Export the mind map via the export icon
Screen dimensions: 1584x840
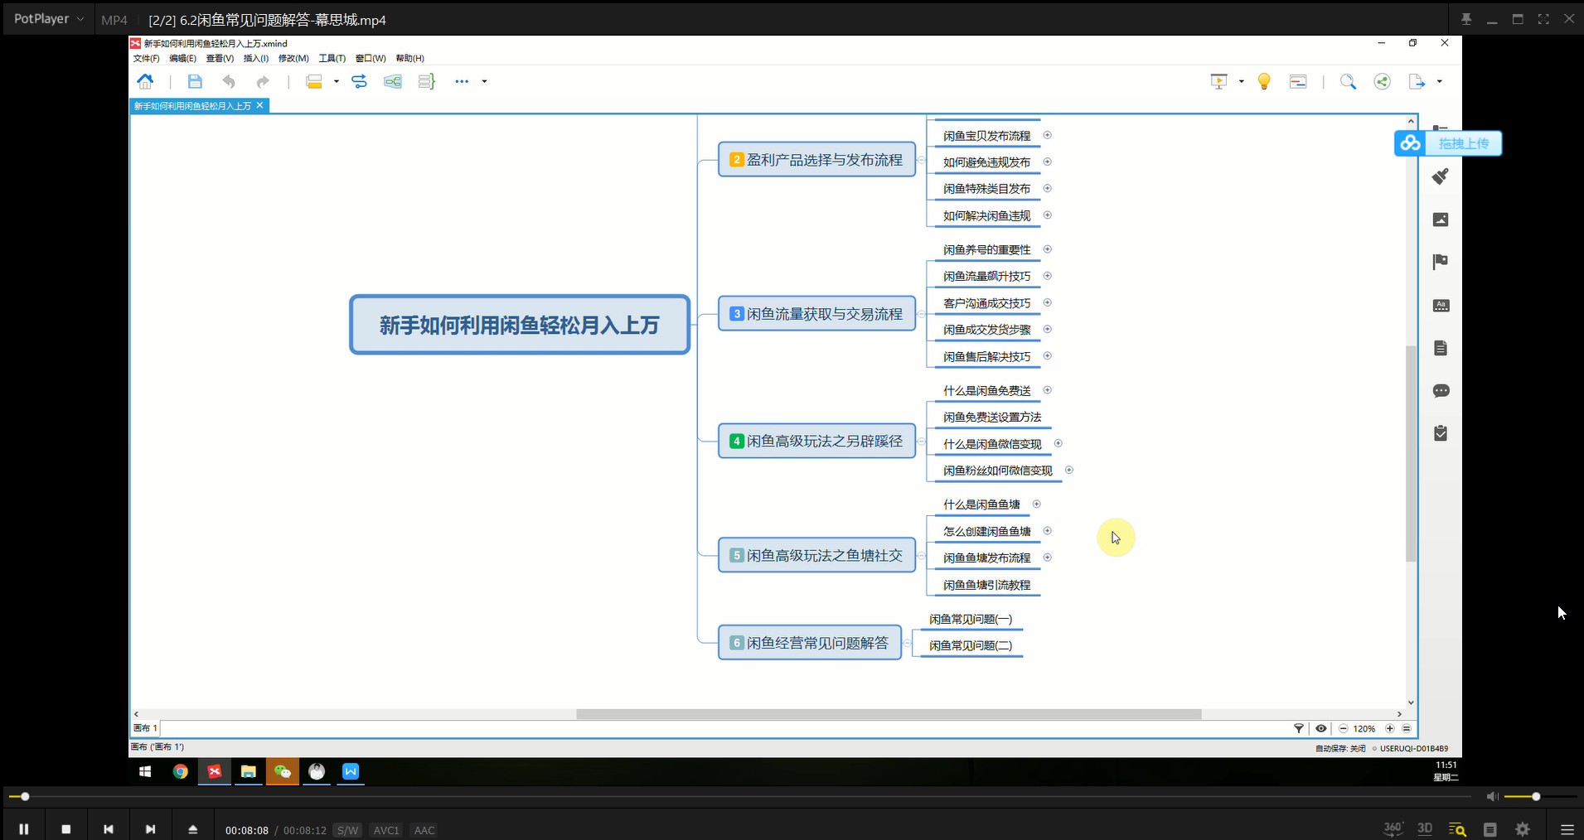[1417, 81]
